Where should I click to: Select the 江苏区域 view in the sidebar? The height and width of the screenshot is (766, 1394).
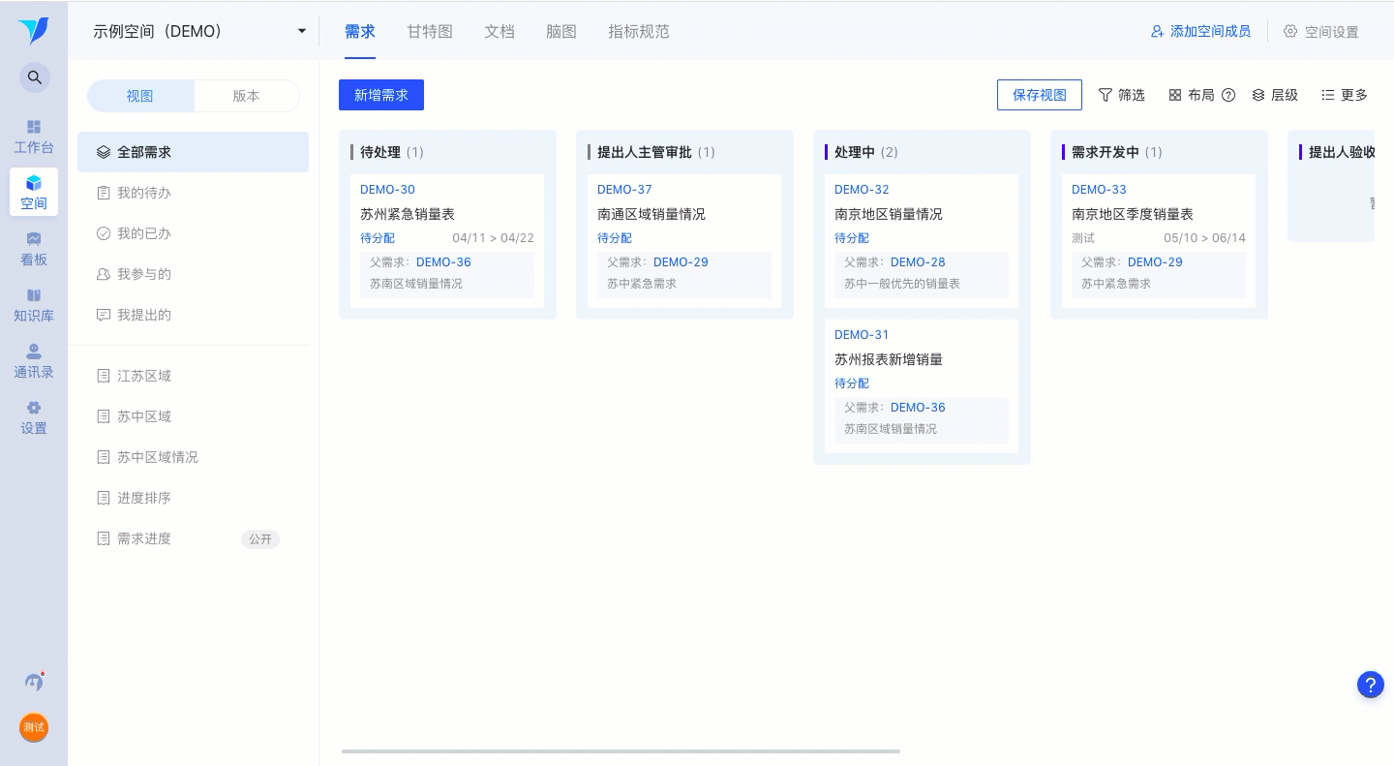[144, 376]
